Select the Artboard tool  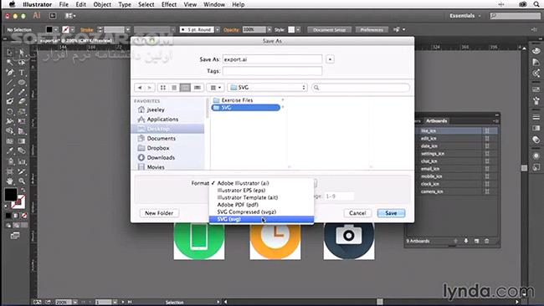(10, 171)
